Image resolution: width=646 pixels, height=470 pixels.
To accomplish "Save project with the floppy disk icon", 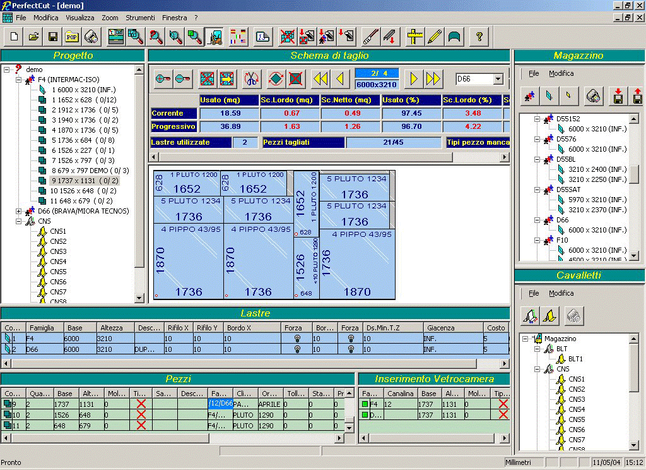I will coord(53,37).
